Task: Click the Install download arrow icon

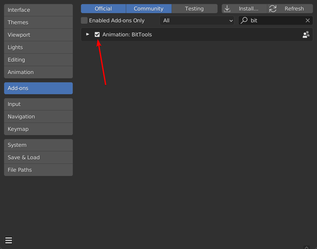Action: [x=227, y=9]
